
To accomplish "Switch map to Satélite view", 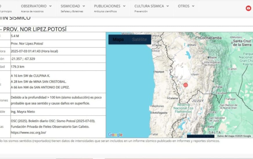I will point(139,40).
